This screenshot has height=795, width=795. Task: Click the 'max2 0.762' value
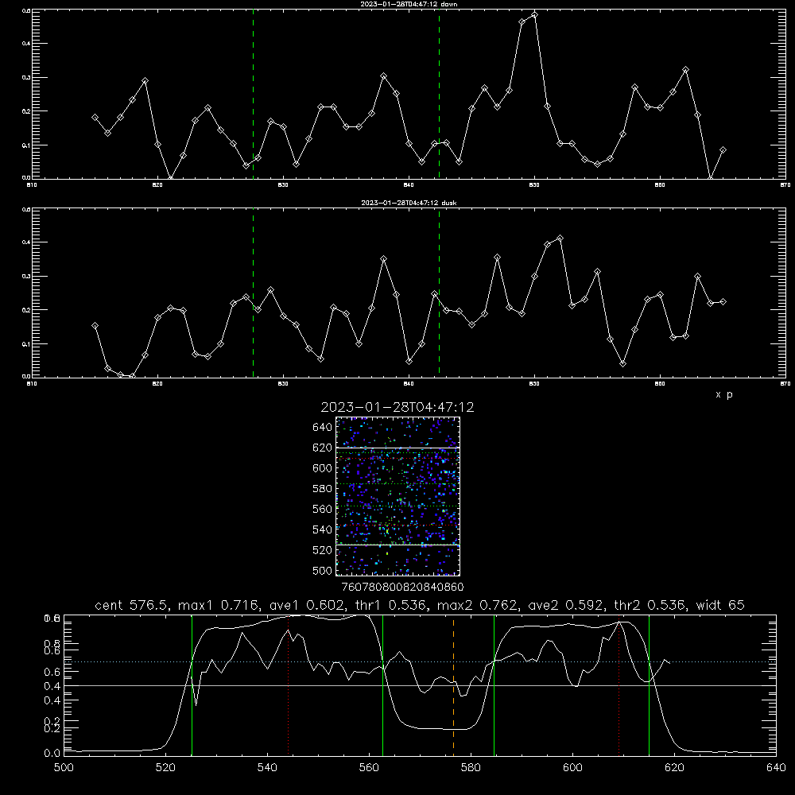[x=479, y=605]
